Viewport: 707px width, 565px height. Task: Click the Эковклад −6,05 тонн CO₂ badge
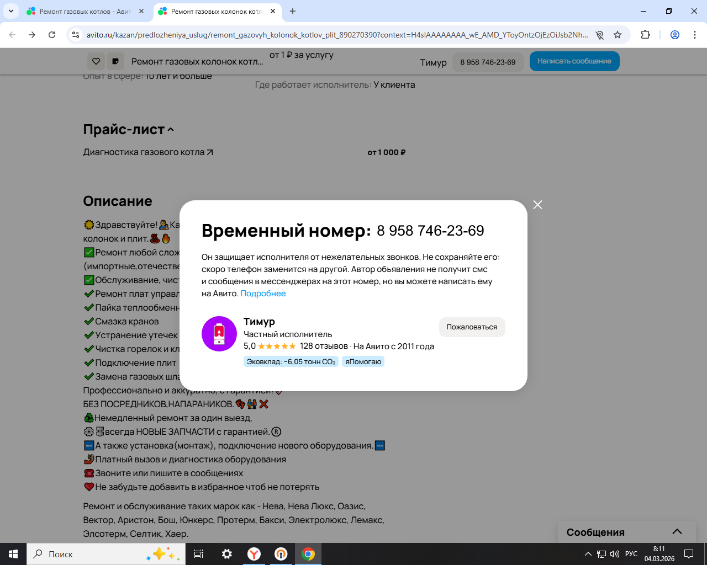(x=291, y=362)
